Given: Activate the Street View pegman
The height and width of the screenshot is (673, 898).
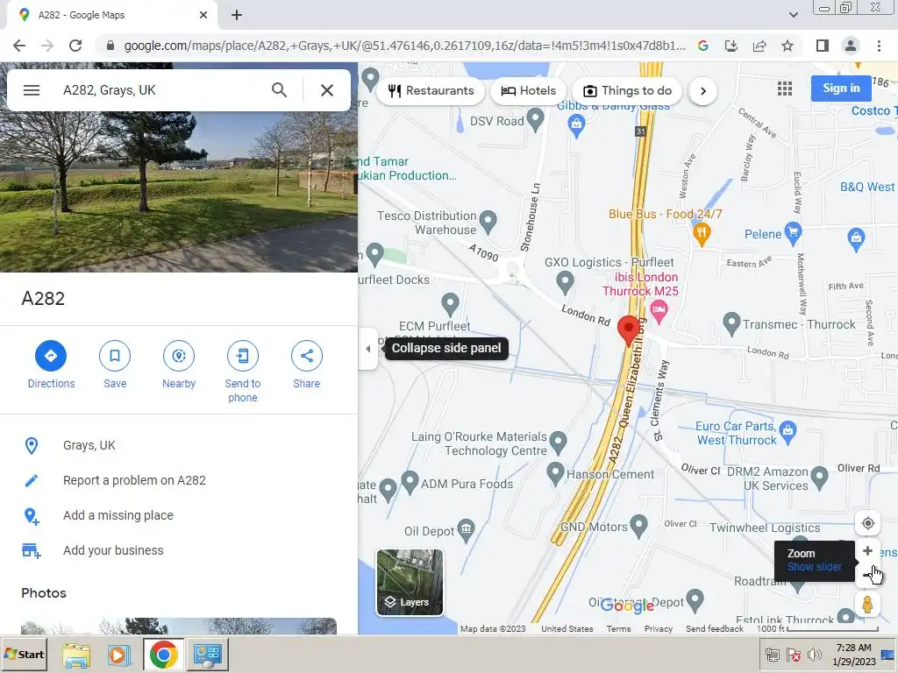Looking at the screenshot, I should point(867,605).
